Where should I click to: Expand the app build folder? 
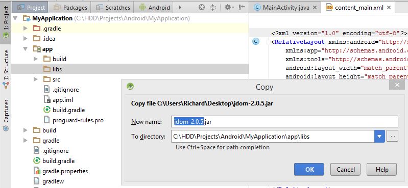click(36, 59)
